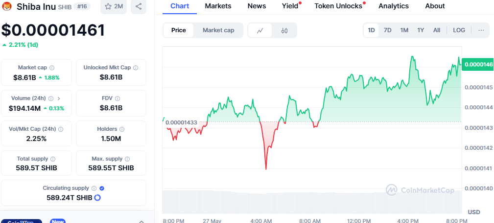Image resolution: width=494 pixels, height=223 pixels.
Task: Click the circulating supply progress ring
Action: point(97,198)
